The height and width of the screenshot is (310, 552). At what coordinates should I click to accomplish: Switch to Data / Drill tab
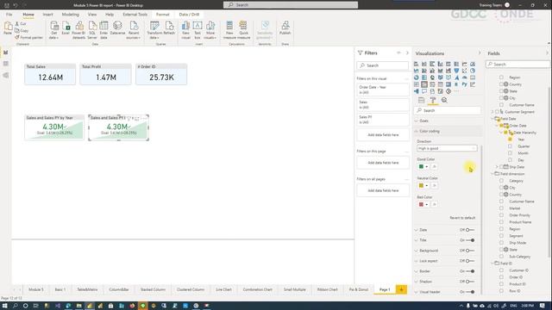pyautogui.click(x=189, y=15)
